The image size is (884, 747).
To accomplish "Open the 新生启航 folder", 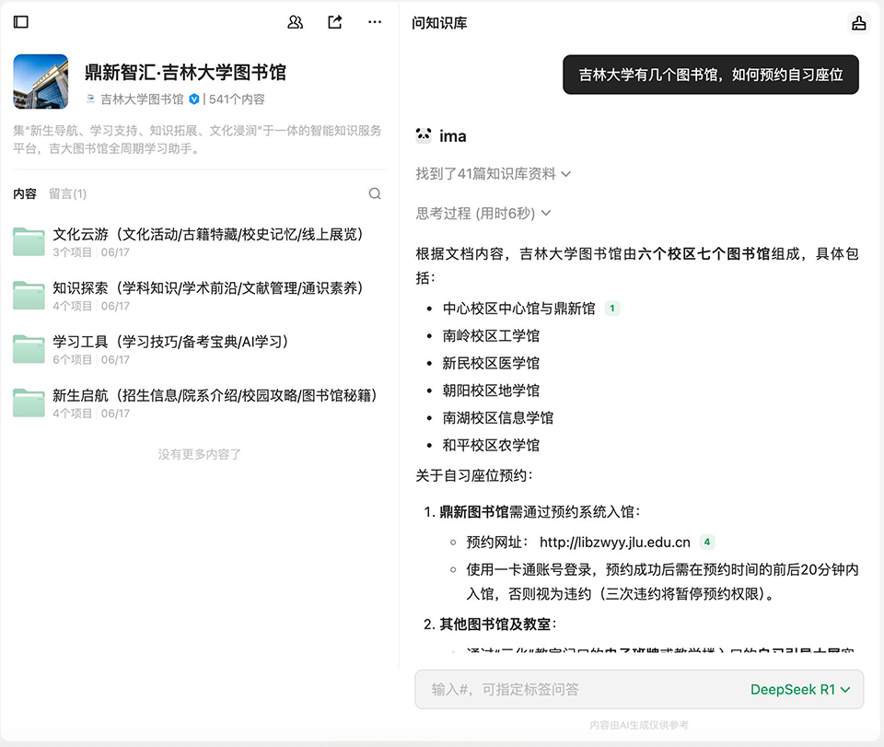I will (214, 395).
